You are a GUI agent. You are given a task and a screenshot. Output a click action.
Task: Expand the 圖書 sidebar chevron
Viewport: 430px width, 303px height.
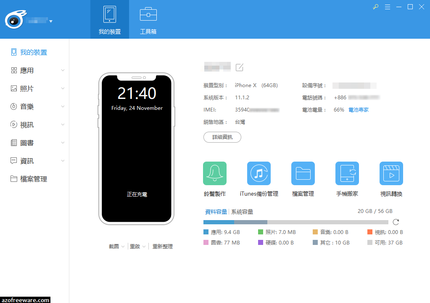(63, 143)
